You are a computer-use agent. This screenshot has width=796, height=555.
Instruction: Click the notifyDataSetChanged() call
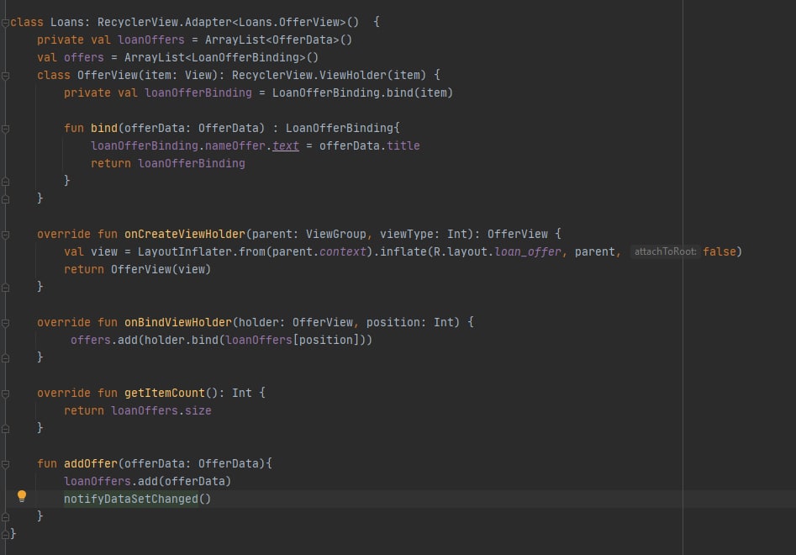click(137, 499)
